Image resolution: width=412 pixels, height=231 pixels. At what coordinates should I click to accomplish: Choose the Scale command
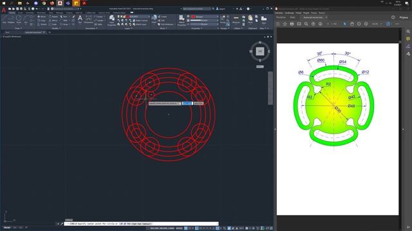pos(53,24)
